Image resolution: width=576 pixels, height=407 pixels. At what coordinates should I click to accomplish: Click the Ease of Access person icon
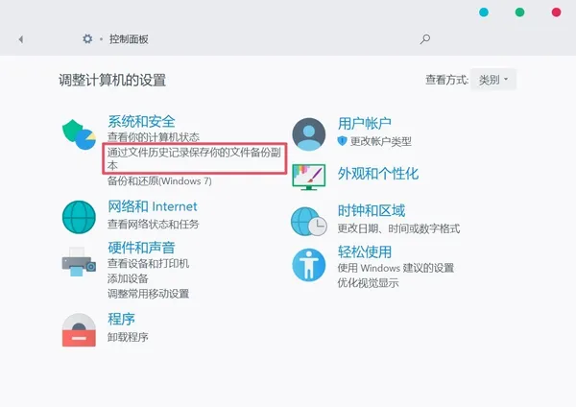coord(309,265)
